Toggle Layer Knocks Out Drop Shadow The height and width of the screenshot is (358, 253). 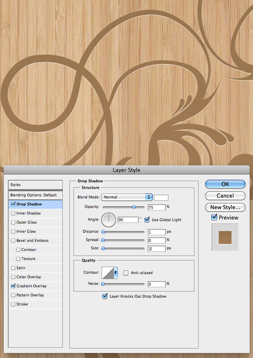tap(105, 296)
